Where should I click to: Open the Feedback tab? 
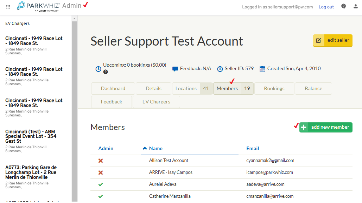pos(112,102)
